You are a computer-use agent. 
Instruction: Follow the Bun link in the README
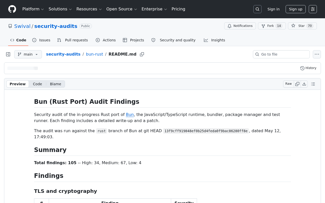pos(130,114)
